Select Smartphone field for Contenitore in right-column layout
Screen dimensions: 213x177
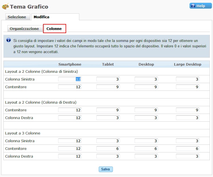point(70,110)
